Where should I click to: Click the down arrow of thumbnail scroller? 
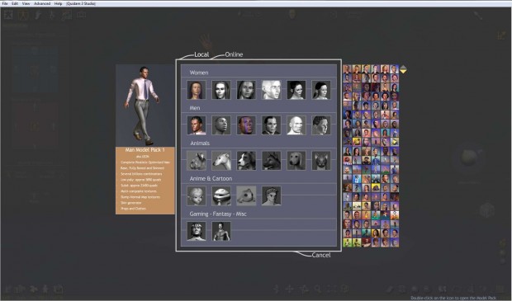403,72
